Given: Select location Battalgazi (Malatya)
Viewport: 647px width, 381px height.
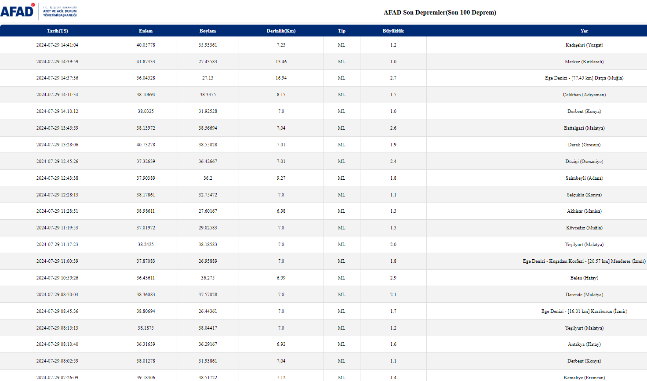Looking at the screenshot, I should pos(584,128).
